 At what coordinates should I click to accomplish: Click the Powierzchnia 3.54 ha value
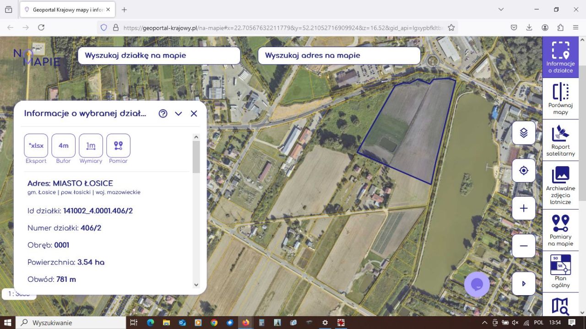tap(91, 262)
